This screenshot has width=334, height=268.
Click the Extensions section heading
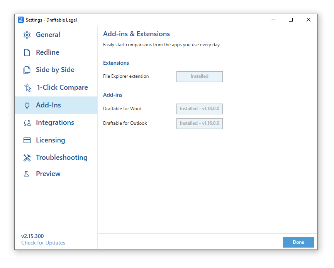point(116,63)
